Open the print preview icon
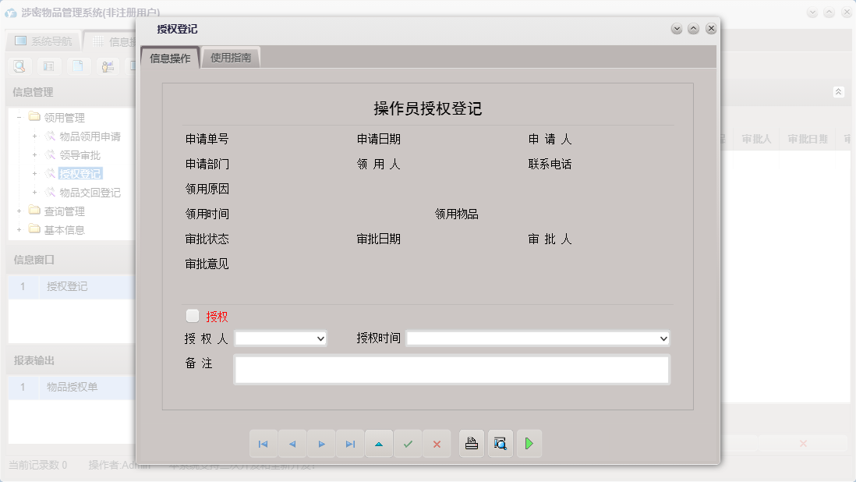 pyautogui.click(x=500, y=443)
